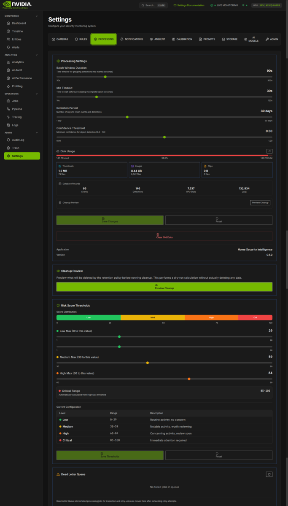Switch to the Cameras tab

pos(60,39)
